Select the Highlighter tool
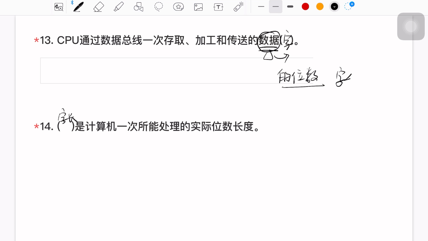 tap(119, 7)
